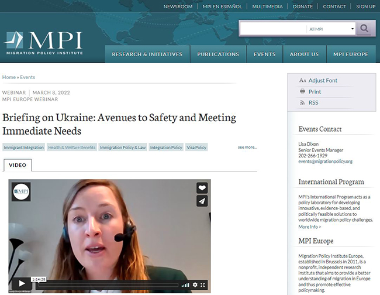This screenshot has width=380, height=295.
Task: Click the MPI EUROPE WEBINAR label
Action: tap(30, 100)
